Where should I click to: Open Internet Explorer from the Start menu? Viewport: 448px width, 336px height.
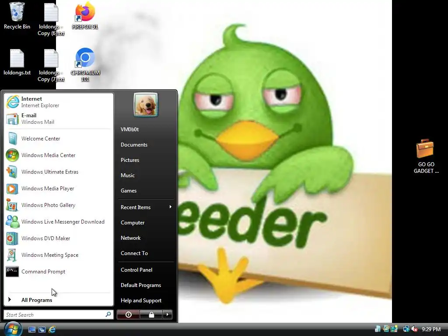[x=59, y=102]
